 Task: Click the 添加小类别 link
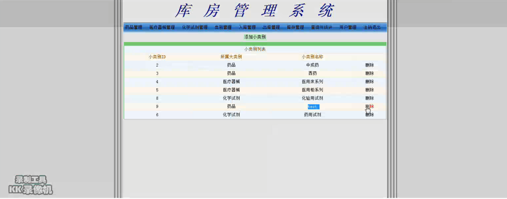(x=255, y=37)
